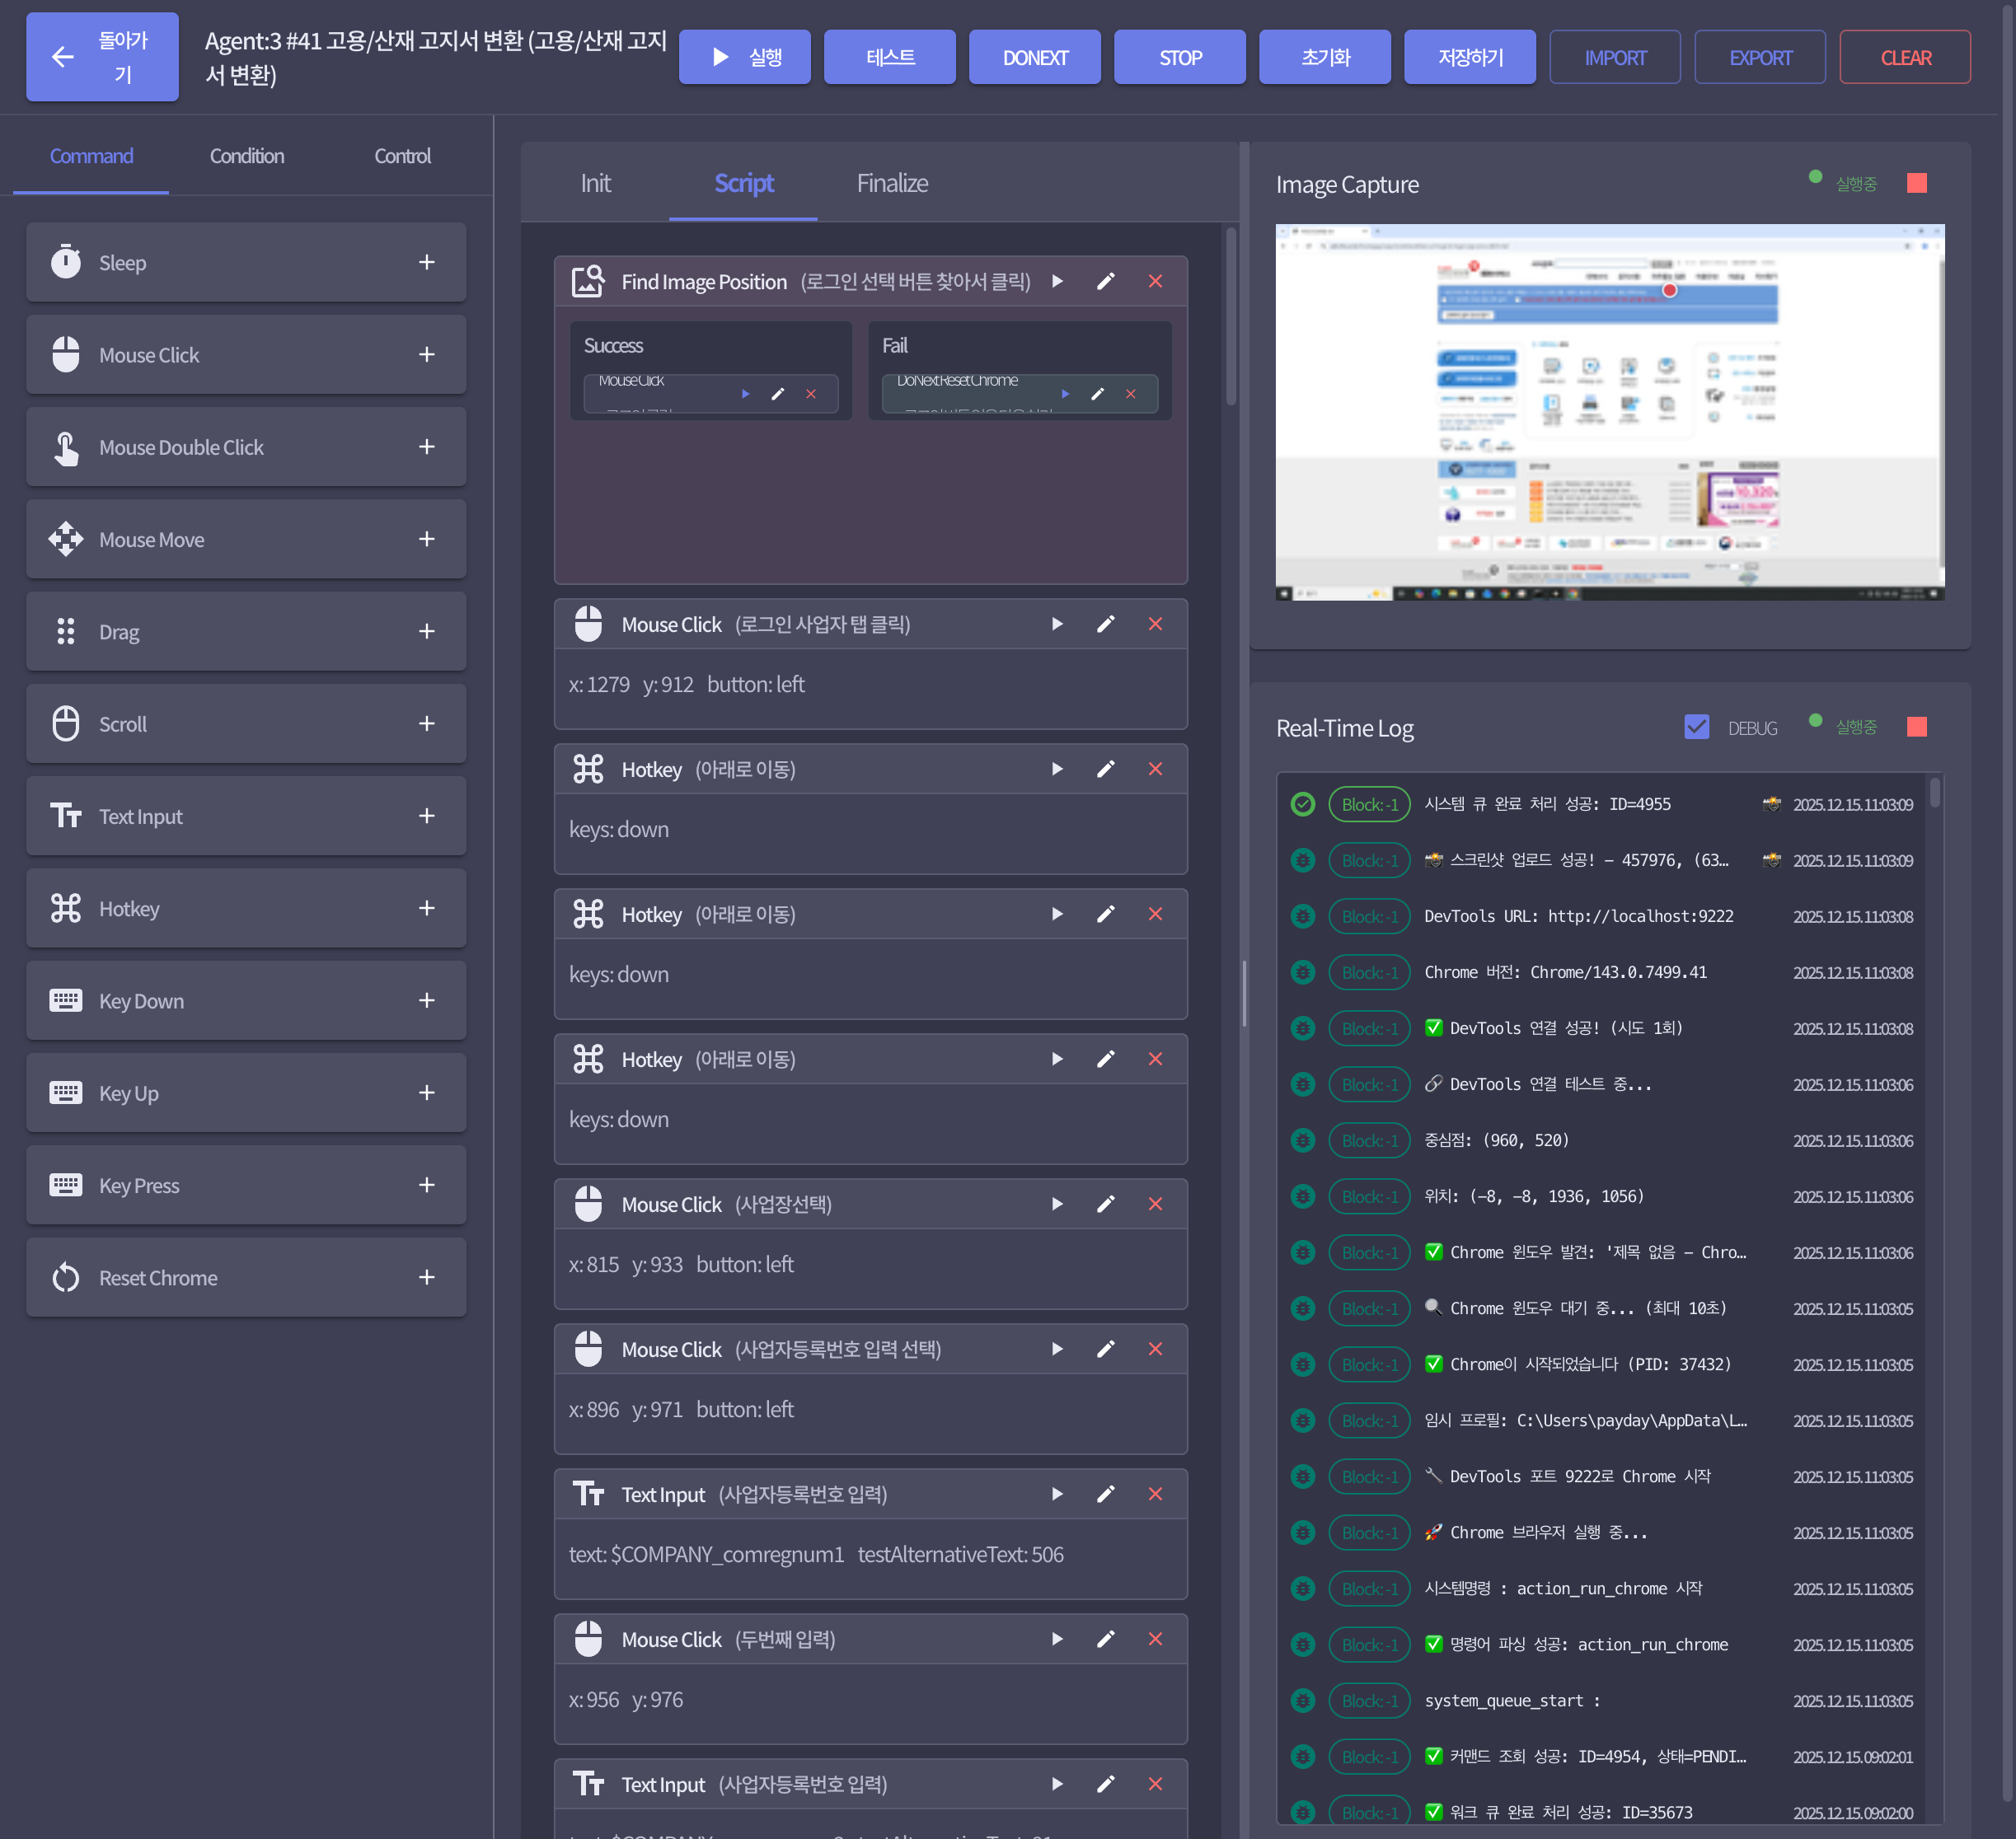Viewport: 2016px width, 1839px height.
Task: Click the 저장하기 button
Action: pos(1469,57)
